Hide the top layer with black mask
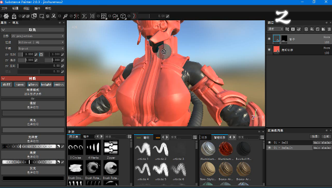The height and width of the screenshot is (188, 332). (269, 39)
